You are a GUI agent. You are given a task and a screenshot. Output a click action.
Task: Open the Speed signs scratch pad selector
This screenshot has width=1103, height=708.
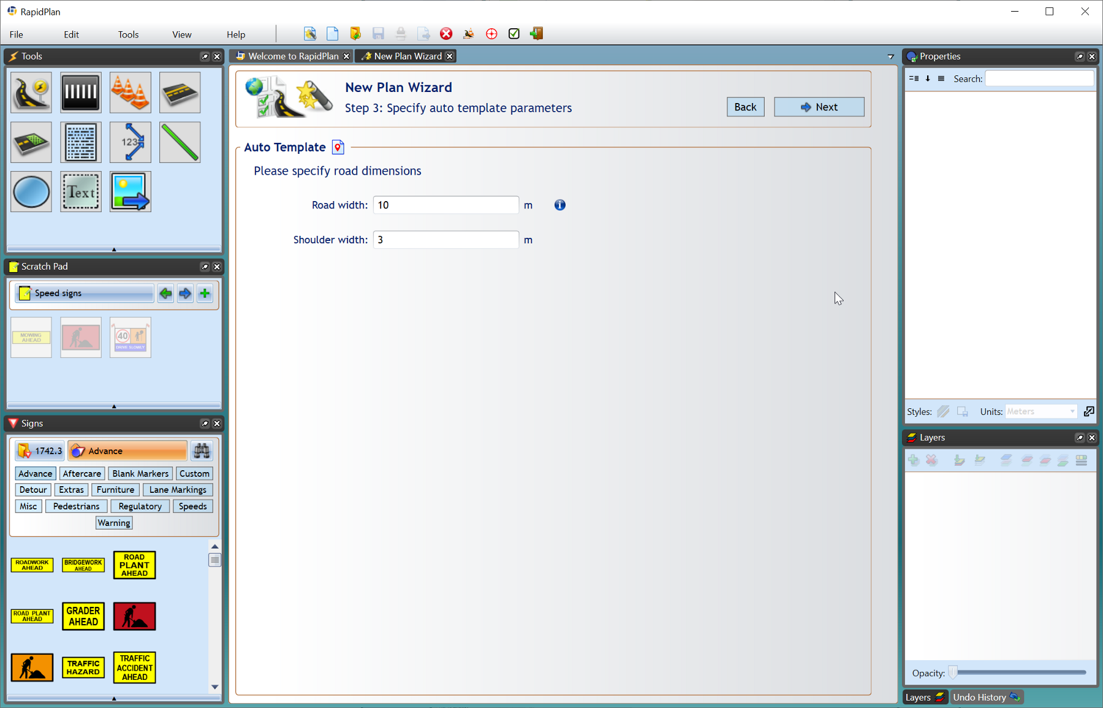point(85,294)
